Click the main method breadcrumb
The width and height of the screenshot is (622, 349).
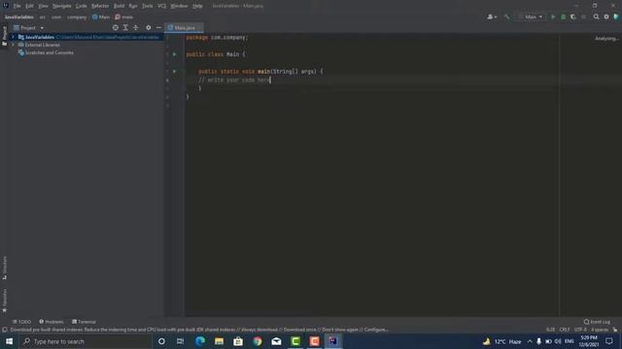tap(124, 17)
